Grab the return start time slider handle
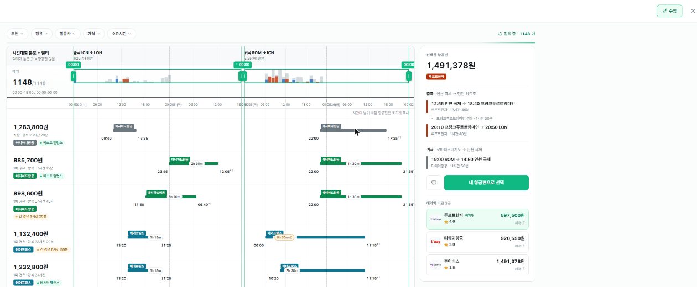This screenshot has height=287, width=697. 245,76
